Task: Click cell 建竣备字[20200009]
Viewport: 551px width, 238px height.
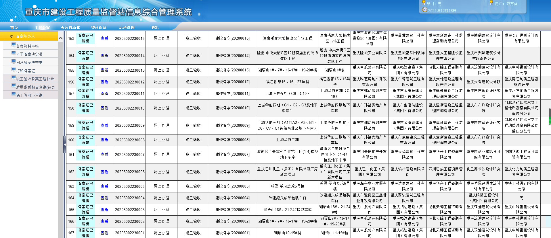Action: [x=233, y=125]
